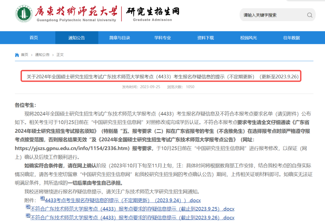The height and width of the screenshot is (223, 325).
Task: Click bold text 一切后果由考生自己承担
Action: (x=94, y=183)
